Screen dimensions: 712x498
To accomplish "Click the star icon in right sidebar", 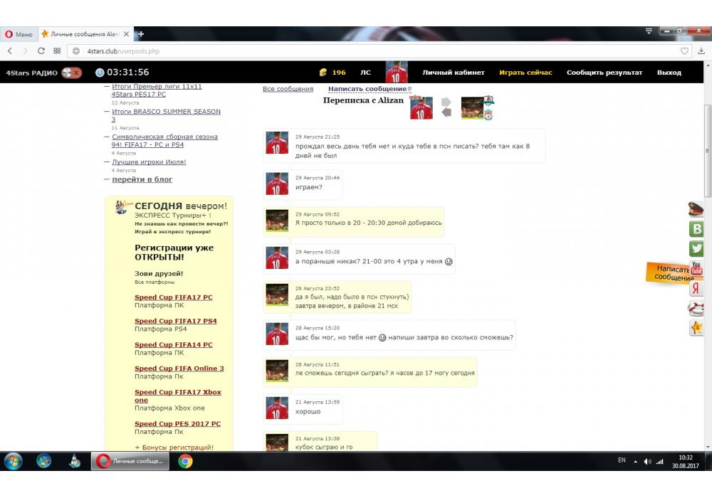I will click(696, 328).
